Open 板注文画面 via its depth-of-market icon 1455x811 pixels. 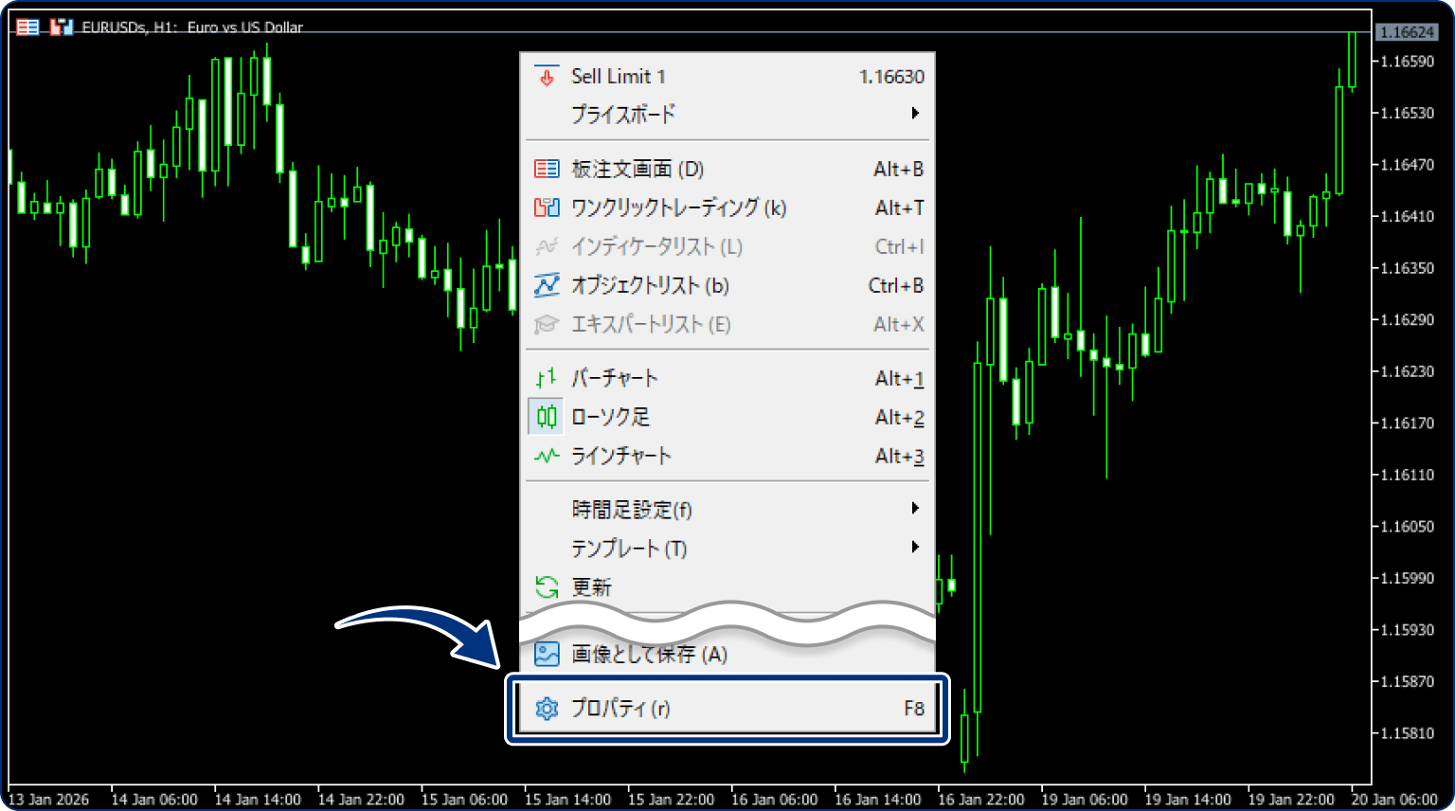click(x=547, y=168)
